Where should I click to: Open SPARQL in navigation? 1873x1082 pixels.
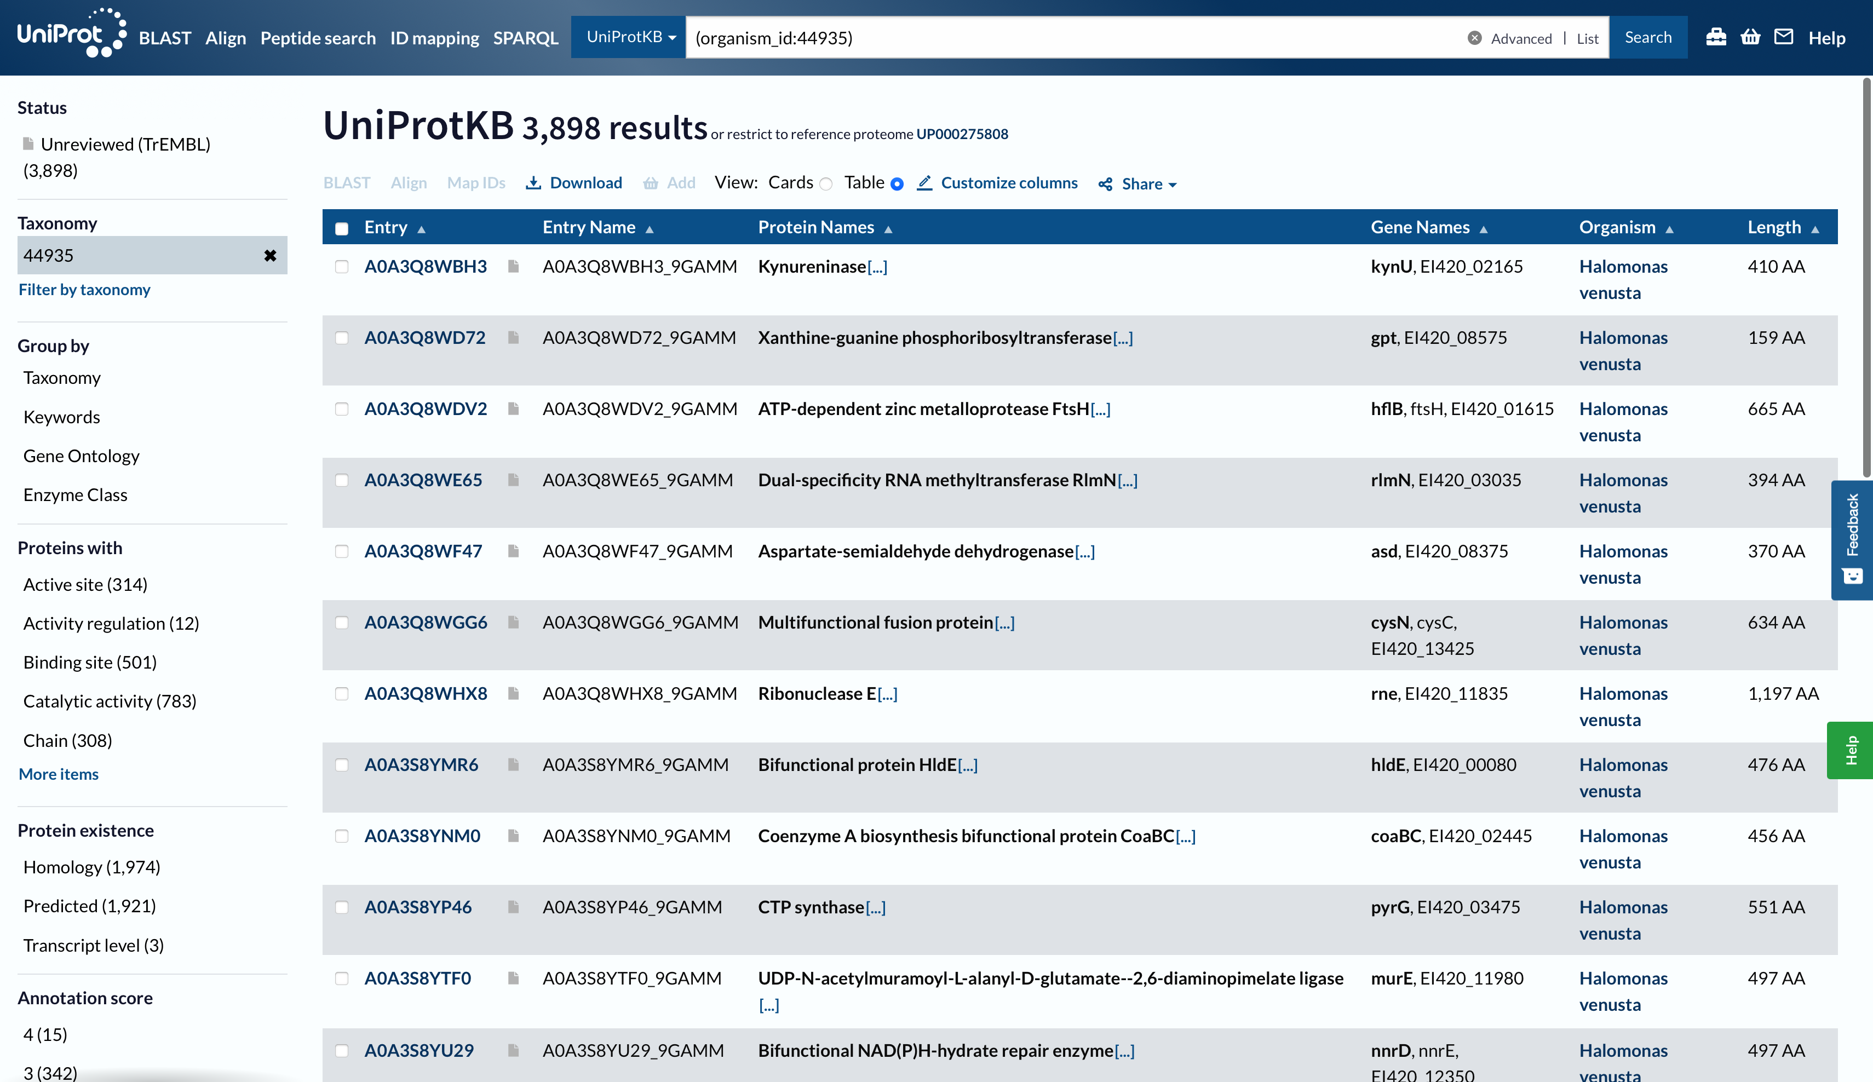click(526, 38)
